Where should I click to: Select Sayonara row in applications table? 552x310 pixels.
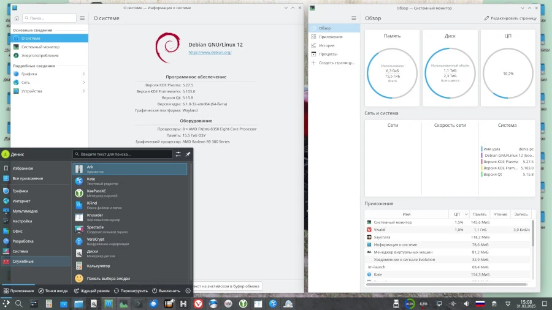[448, 237]
